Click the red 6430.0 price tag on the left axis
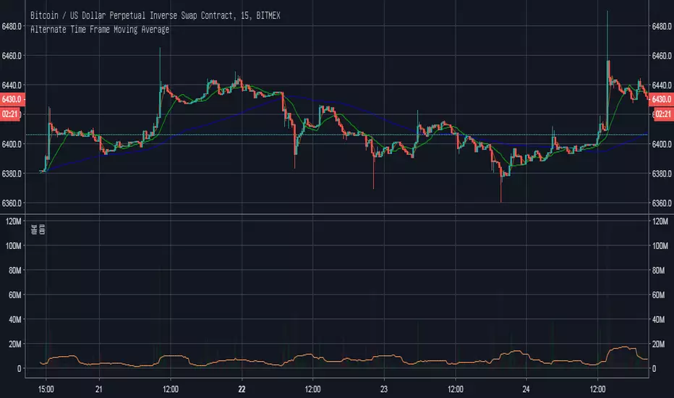674x398 pixels. coord(12,99)
